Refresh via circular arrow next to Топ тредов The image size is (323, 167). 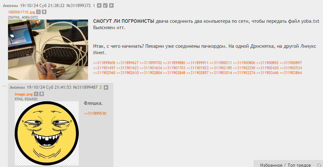click(x=319, y=165)
